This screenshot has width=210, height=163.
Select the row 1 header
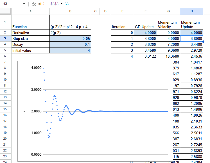coord(5,22)
